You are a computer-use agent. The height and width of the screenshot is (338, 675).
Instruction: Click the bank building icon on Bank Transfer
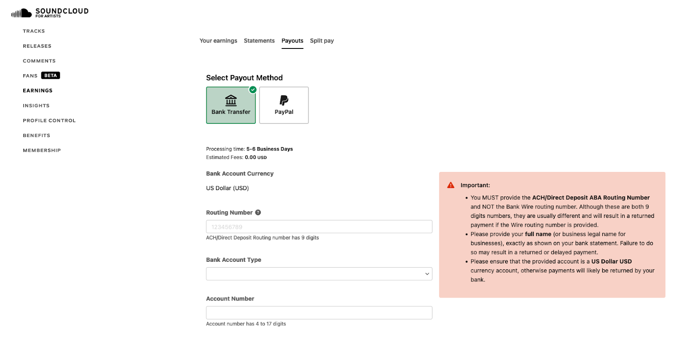231,101
